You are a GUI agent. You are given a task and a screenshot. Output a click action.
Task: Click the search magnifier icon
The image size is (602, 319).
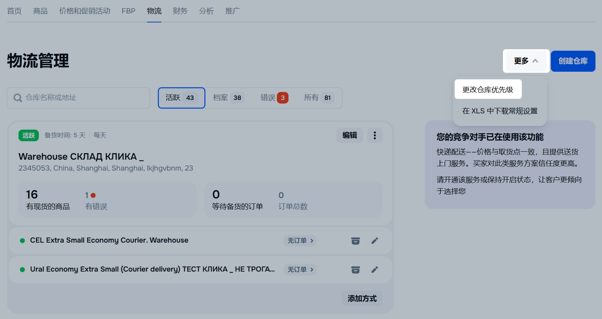pos(17,98)
